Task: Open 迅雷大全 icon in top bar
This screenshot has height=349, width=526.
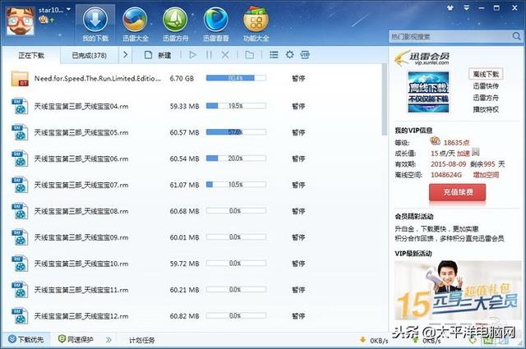Action: 136,23
